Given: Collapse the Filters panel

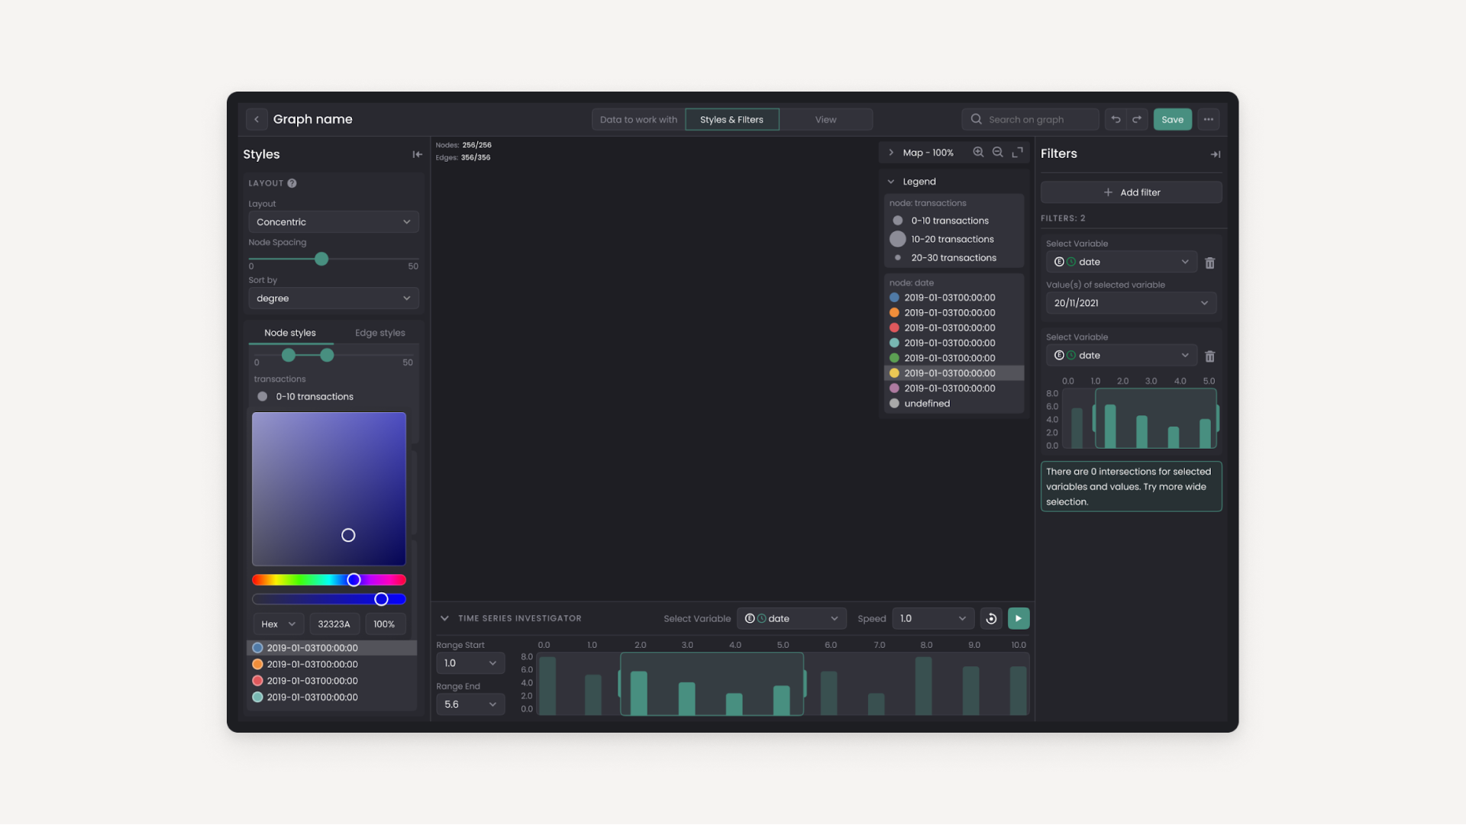Looking at the screenshot, I should (1215, 154).
